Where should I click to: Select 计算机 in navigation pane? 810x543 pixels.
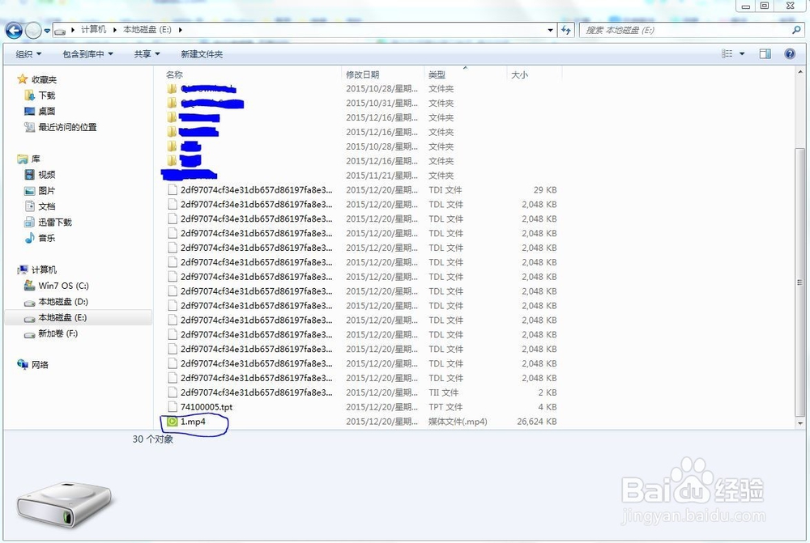(44, 270)
